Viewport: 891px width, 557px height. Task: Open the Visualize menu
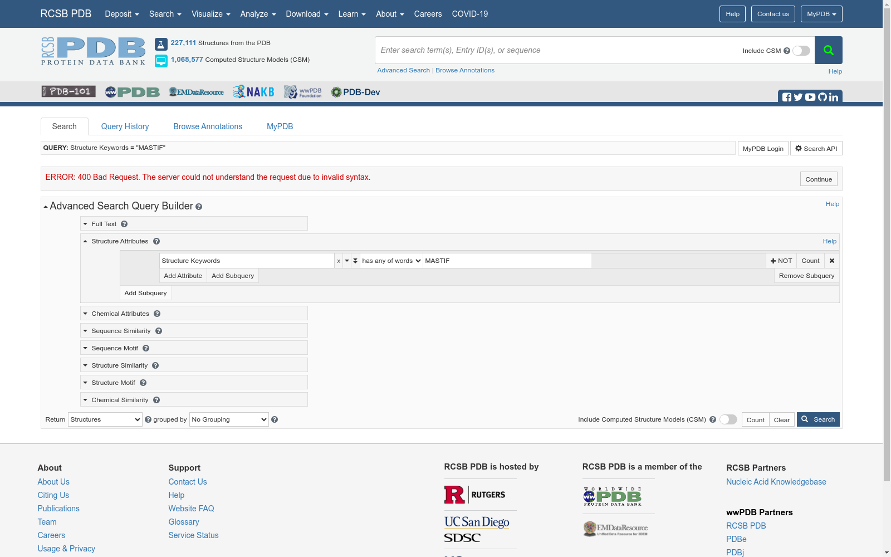[x=211, y=14]
